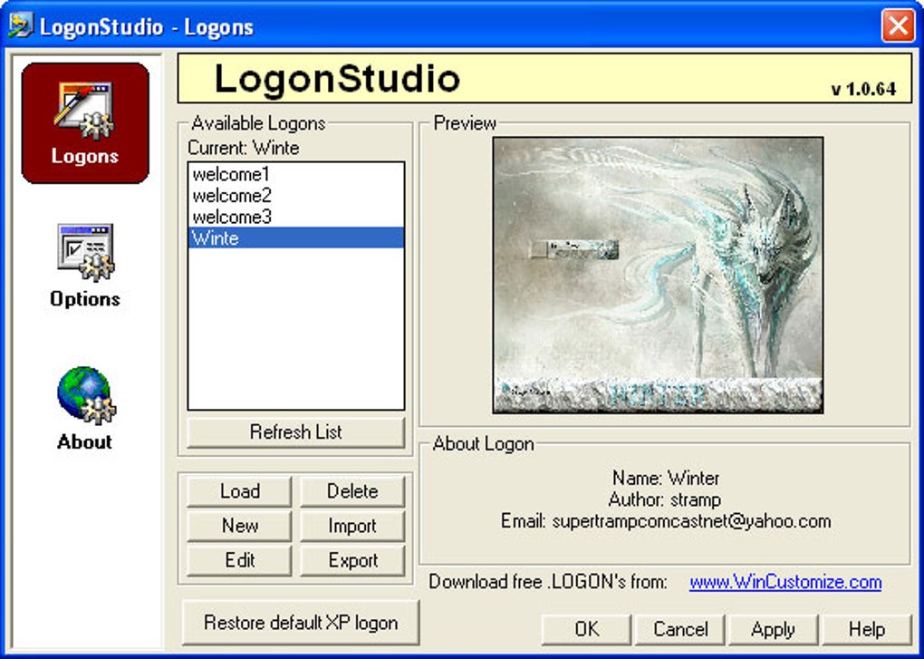This screenshot has height=659, width=924.
Task: Open the Logons section icon
Action: click(85, 122)
